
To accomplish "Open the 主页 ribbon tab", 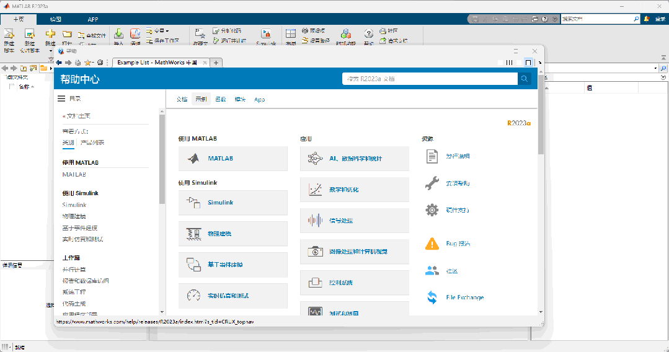I will coord(19,19).
